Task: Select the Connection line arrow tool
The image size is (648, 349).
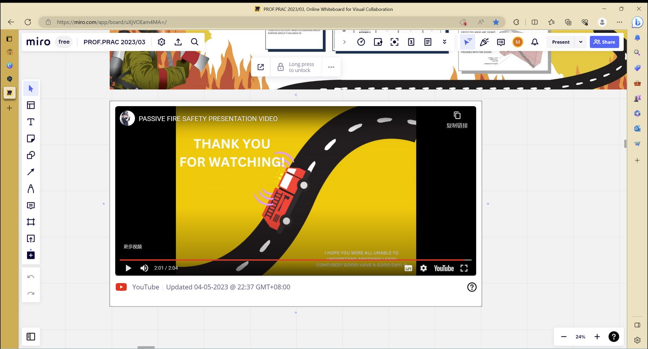Action: (31, 172)
